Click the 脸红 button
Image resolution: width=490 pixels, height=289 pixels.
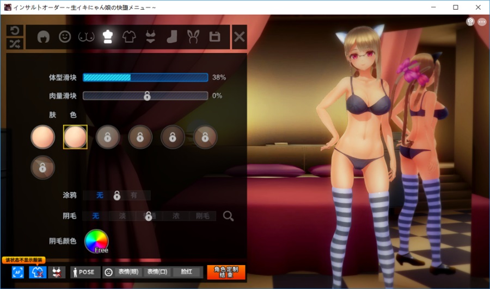coord(187,272)
